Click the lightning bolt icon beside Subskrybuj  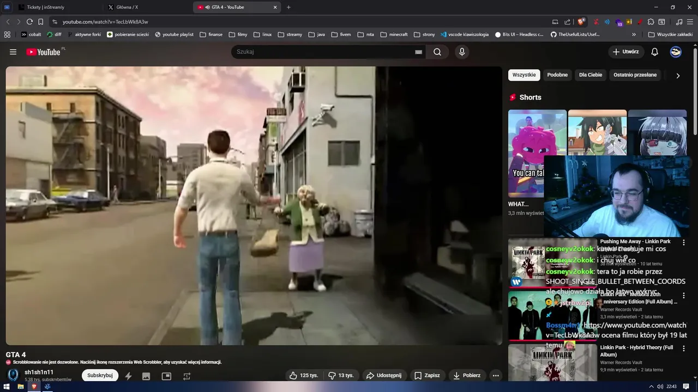[x=128, y=376]
